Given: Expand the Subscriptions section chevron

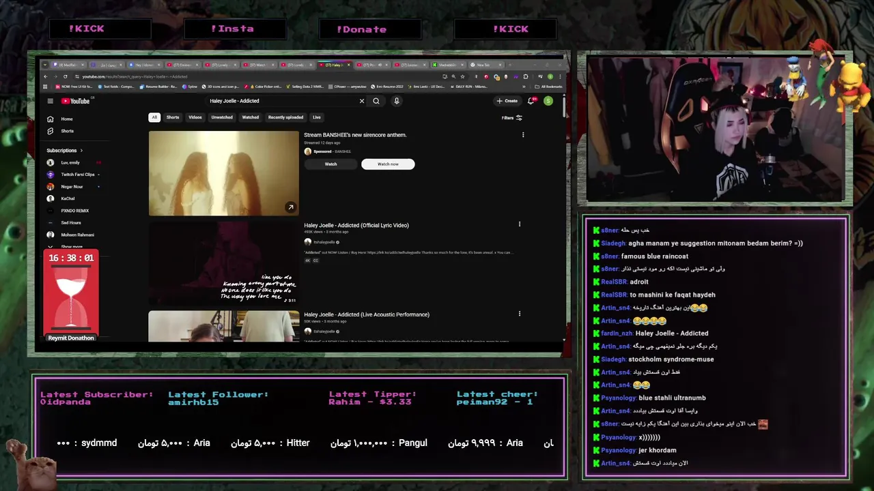Looking at the screenshot, I should 81,151.
